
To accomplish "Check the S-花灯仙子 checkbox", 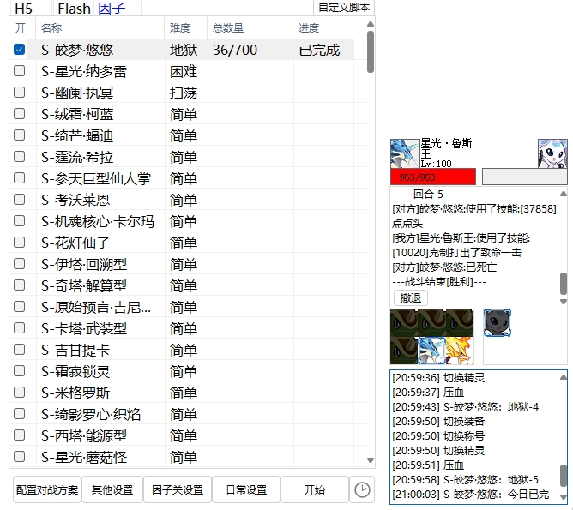I will point(19,243).
